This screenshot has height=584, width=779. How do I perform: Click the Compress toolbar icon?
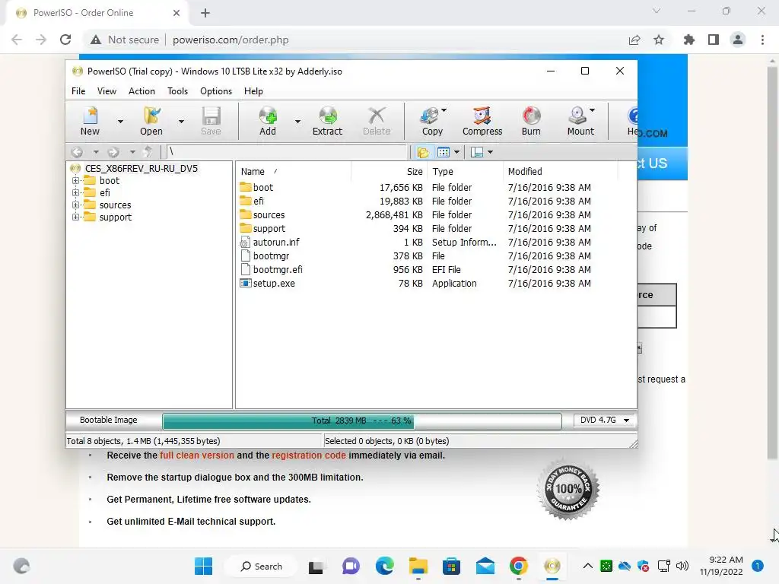[482, 121]
